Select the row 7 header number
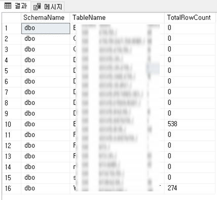This screenshot has width=217, height=200. tap(12, 93)
